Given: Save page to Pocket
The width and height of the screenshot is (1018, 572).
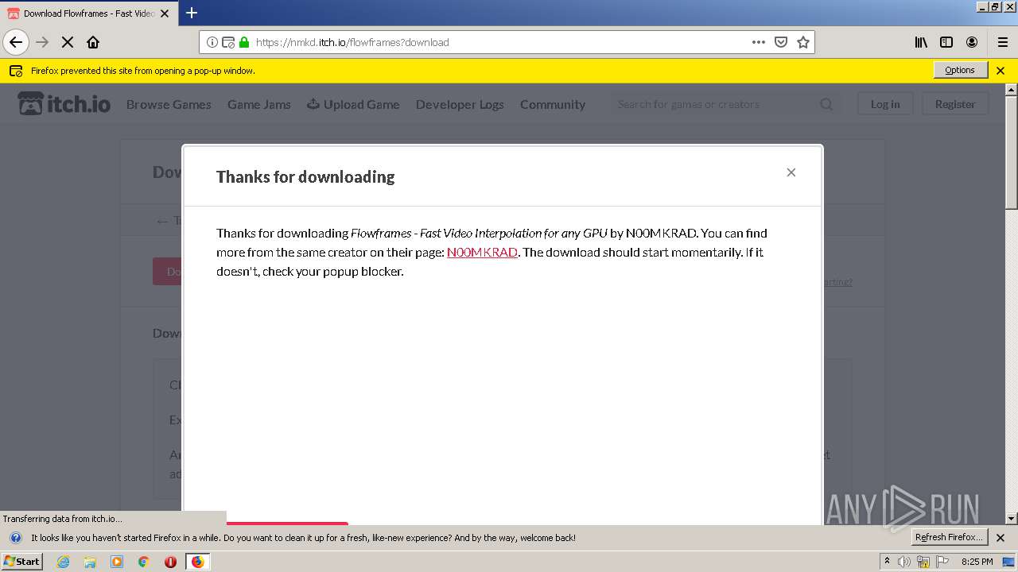Looking at the screenshot, I should pos(781,42).
